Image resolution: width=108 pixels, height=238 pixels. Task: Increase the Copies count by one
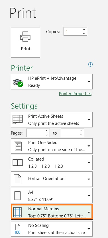(84, 30)
